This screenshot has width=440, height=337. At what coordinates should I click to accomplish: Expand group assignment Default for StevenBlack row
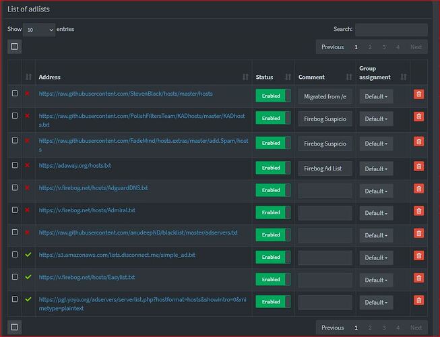coord(376,97)
